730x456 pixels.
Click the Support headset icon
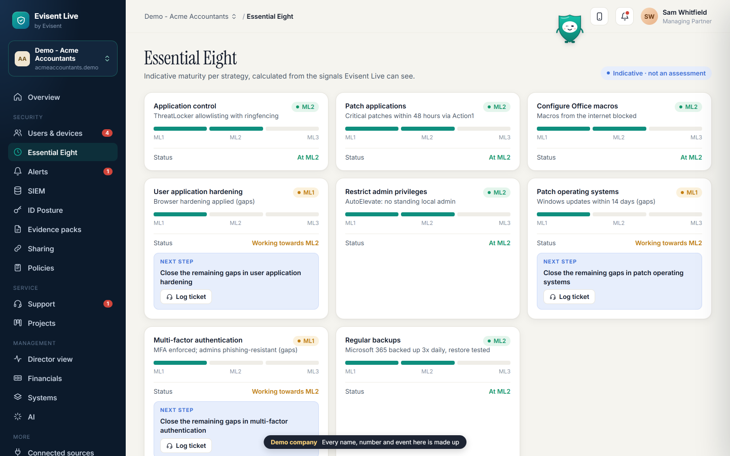[x=18, y=304]
